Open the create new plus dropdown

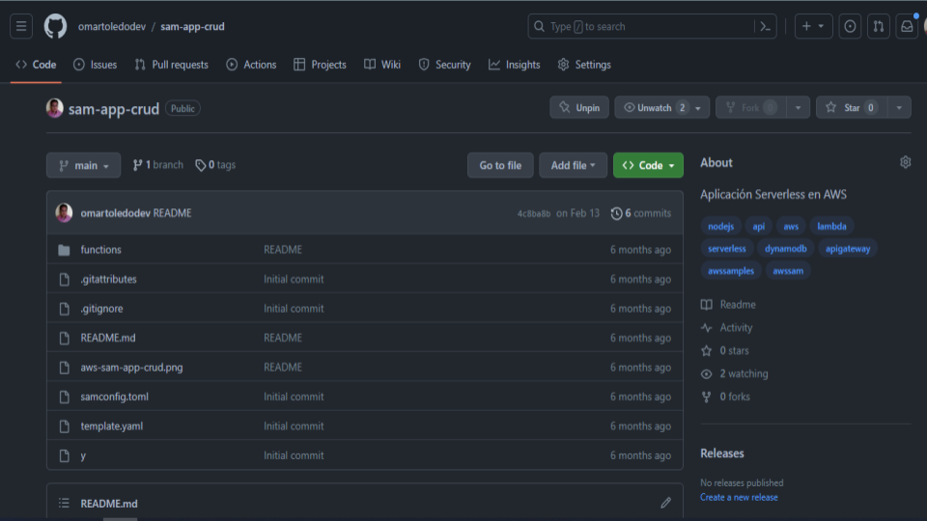coord(813,27)
